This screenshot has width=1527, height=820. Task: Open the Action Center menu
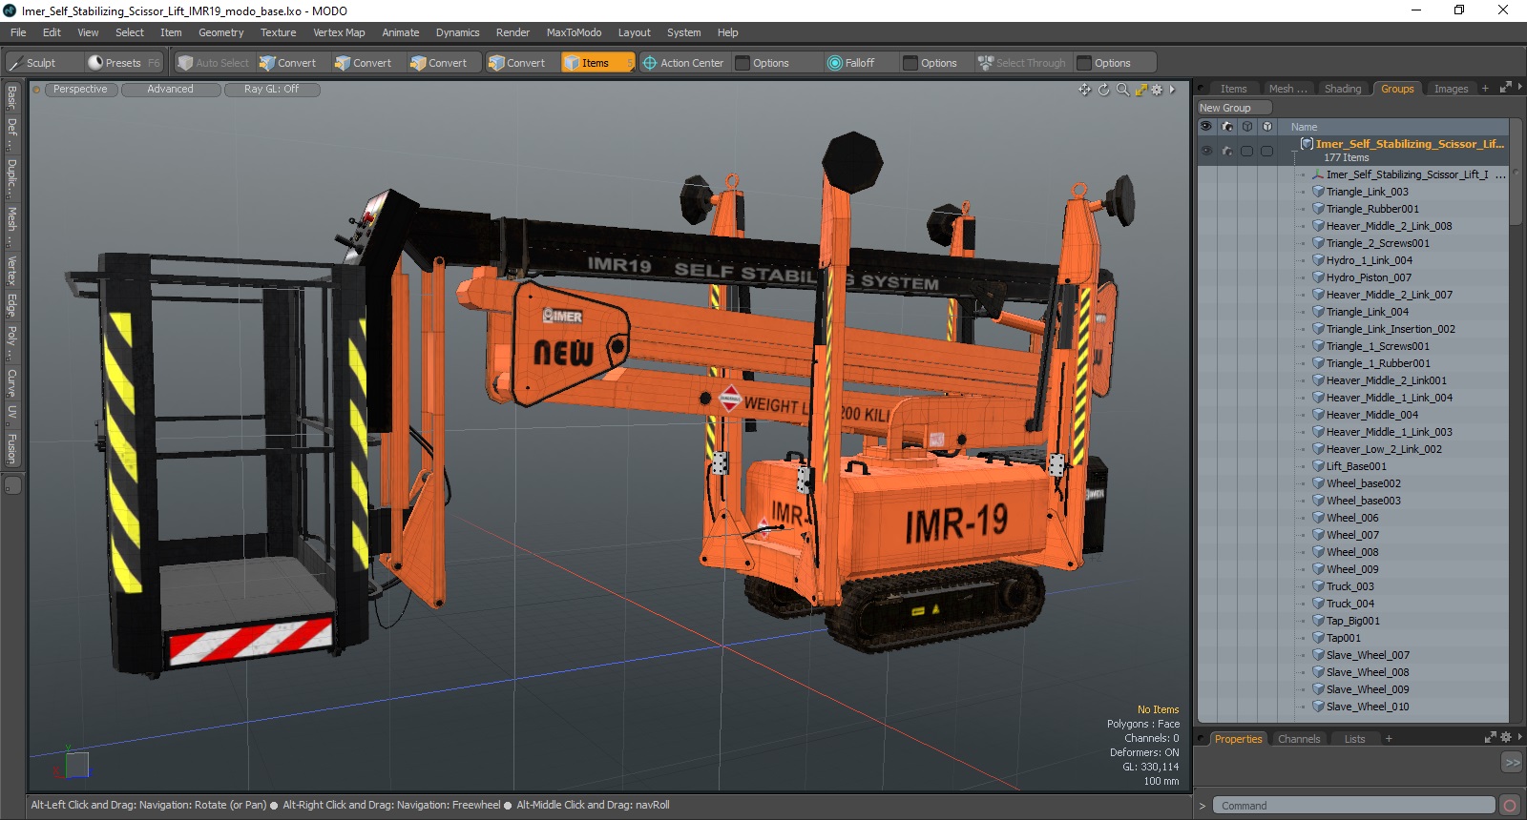click(x=683, y=63)
